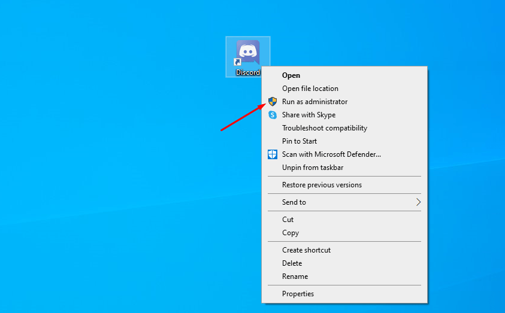Viewport: 505px width, 313px height.
Task: Select Restore previous versions
Action: tap(344, 185)
